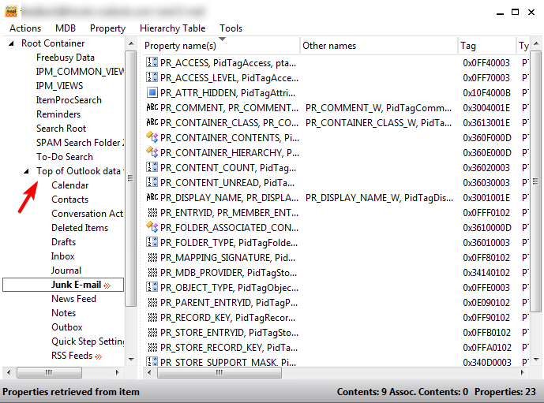Select the Freebusy Data folder
Screen dimensions: 544x403
(x=66, y=58)
